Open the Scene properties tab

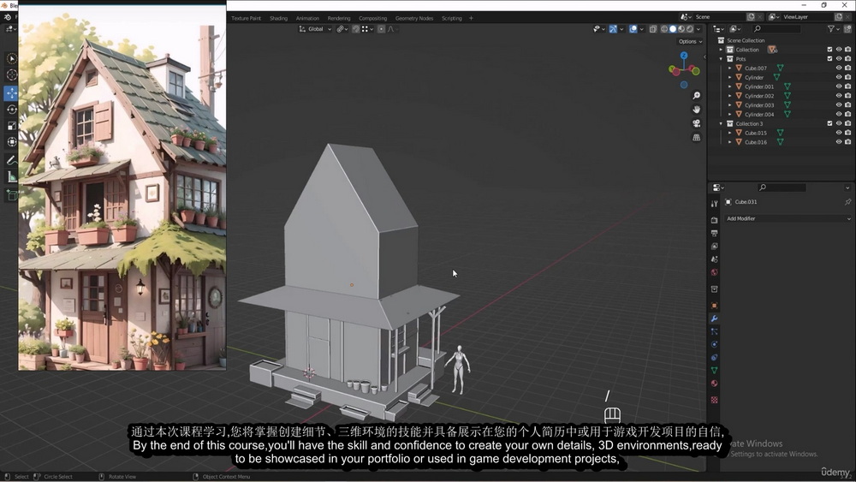714,259
